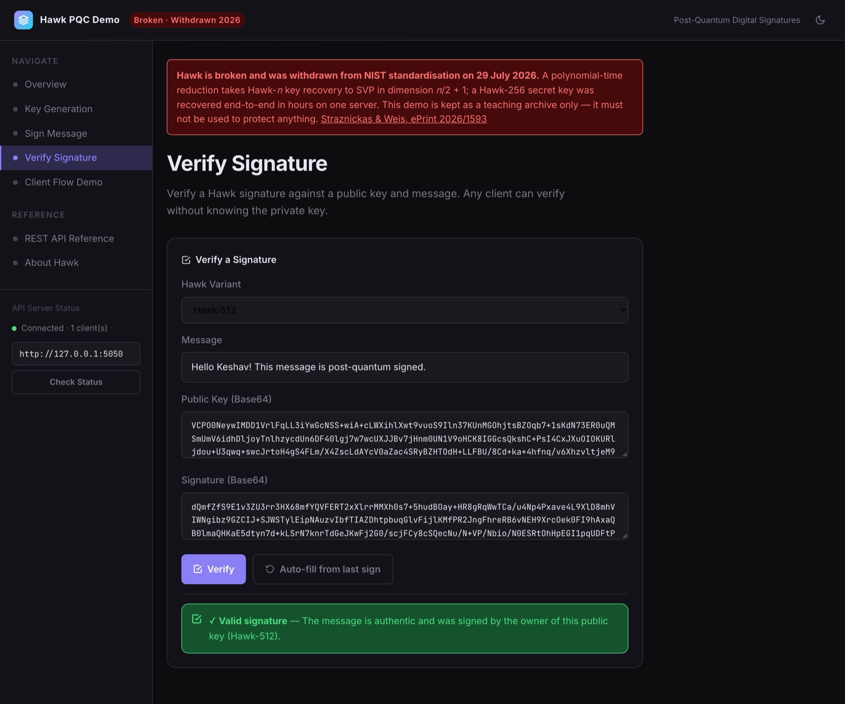Screen dimensions: 845x704
Task: Click the Message input field
Action: [x=405, y=367]
